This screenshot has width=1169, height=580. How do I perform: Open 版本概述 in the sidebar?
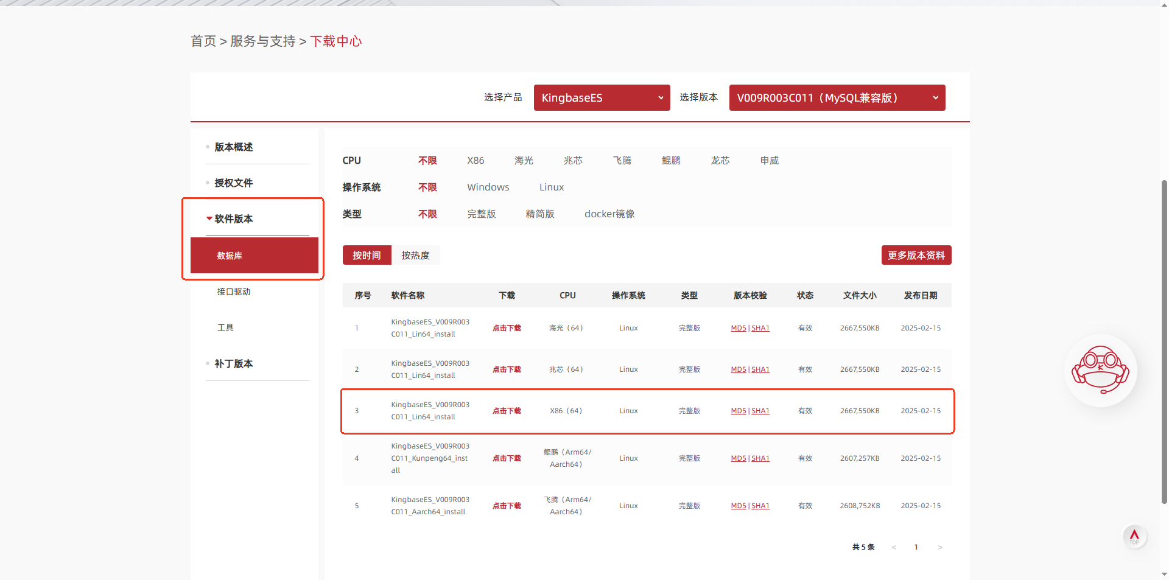[x=234, y=147]
